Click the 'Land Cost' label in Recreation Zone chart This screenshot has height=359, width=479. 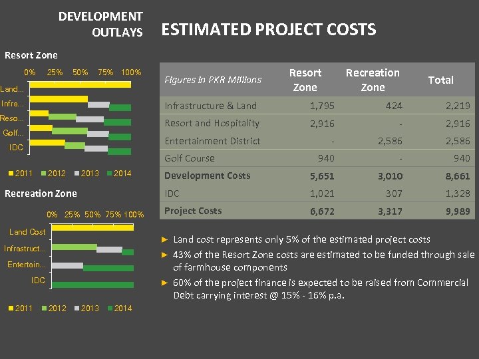click(x=27, y=232)
